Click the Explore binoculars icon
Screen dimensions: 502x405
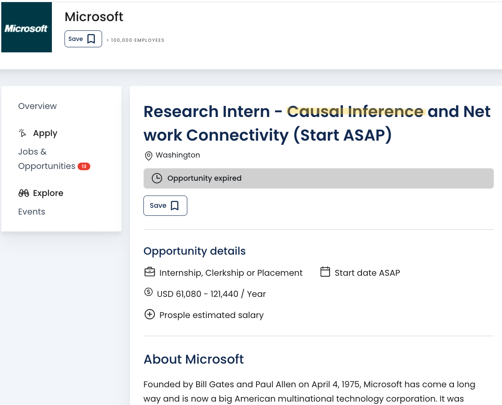pyautogui.click(x=24, y=193)
